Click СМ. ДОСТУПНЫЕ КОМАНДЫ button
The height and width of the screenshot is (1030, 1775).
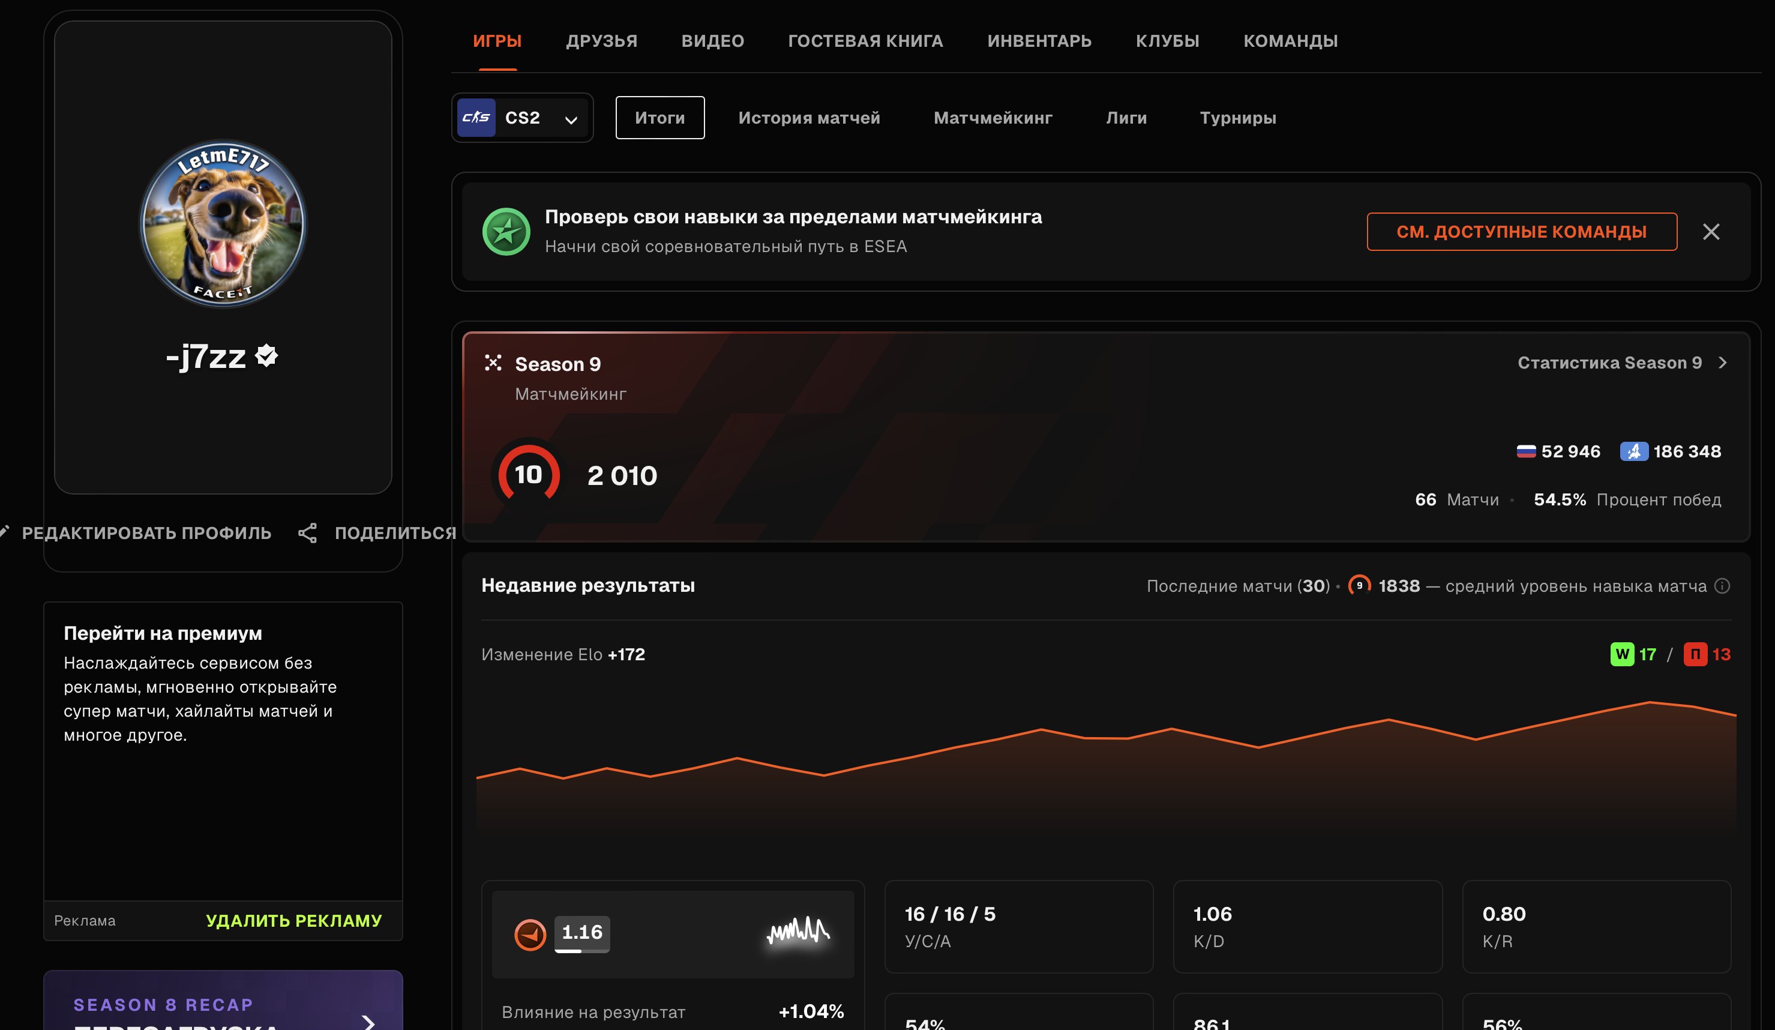pos(1521,232)
